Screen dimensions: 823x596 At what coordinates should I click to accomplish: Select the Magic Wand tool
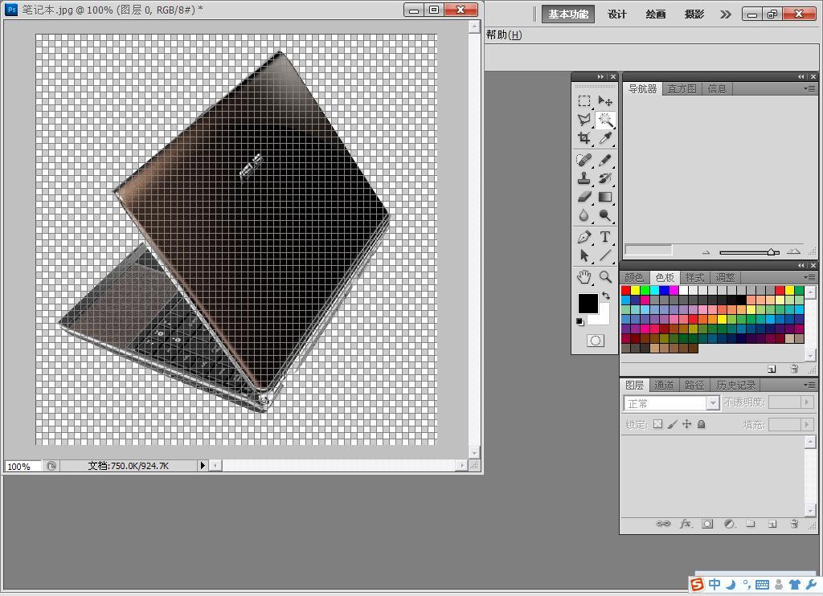(x=605, y=120)
